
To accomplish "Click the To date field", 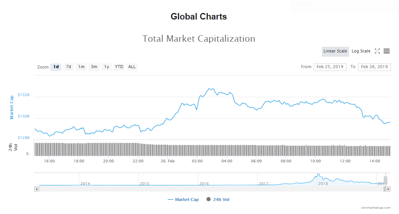I will pyautogui.click(x=374, y=67).
